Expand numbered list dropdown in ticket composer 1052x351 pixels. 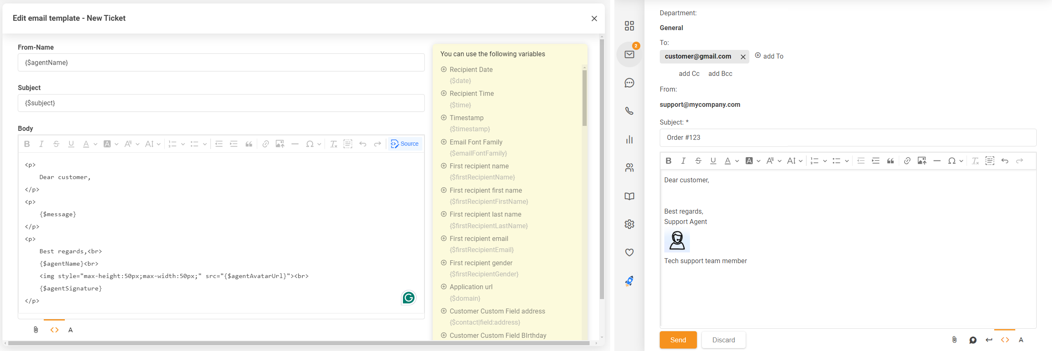coord(825,161)
